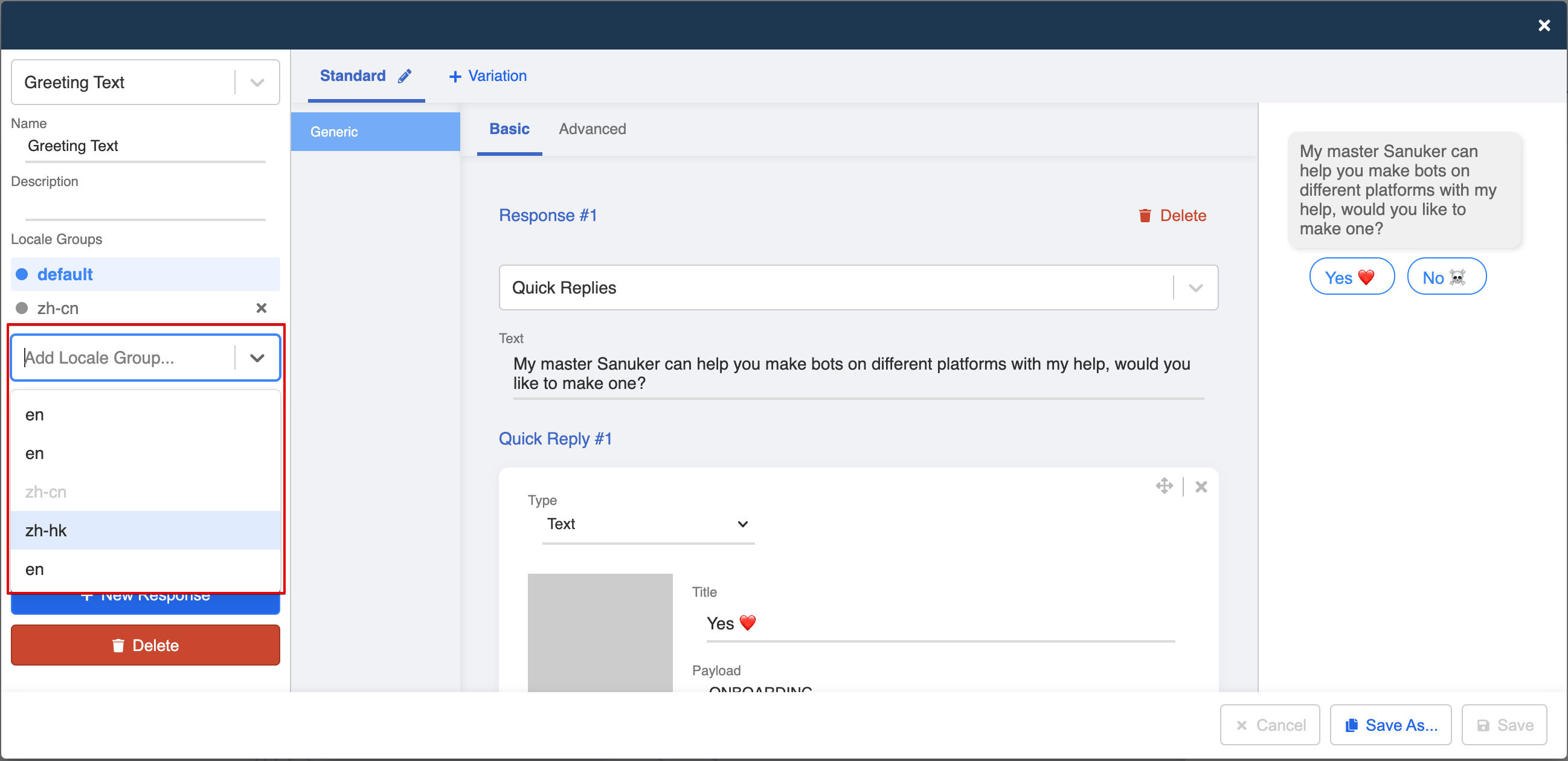
Task: Edit the Title field with Yes heart
Action: pos(940,624)
